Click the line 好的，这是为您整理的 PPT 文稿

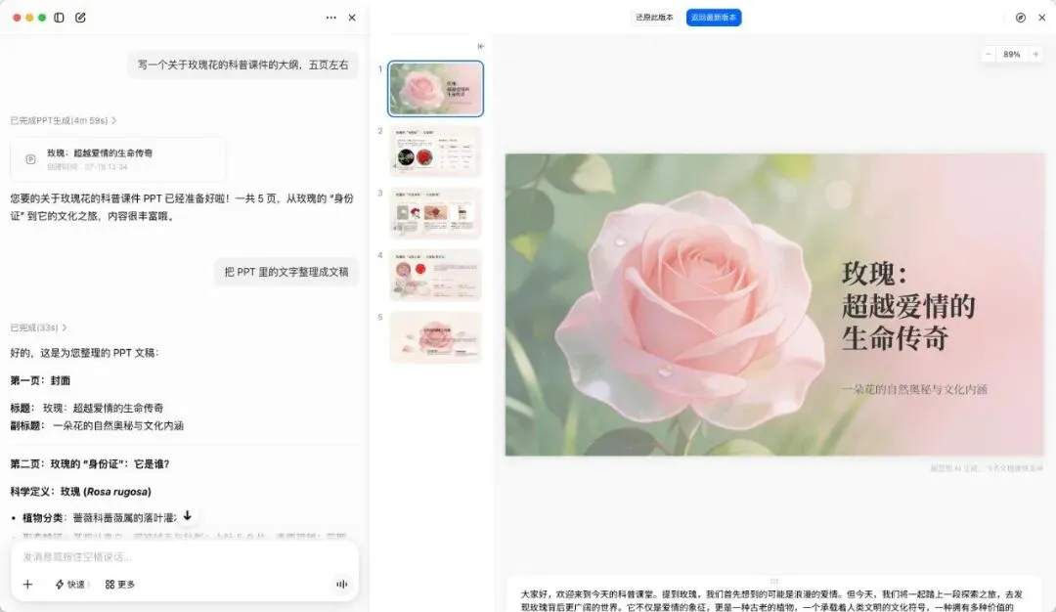pos(84,353)
